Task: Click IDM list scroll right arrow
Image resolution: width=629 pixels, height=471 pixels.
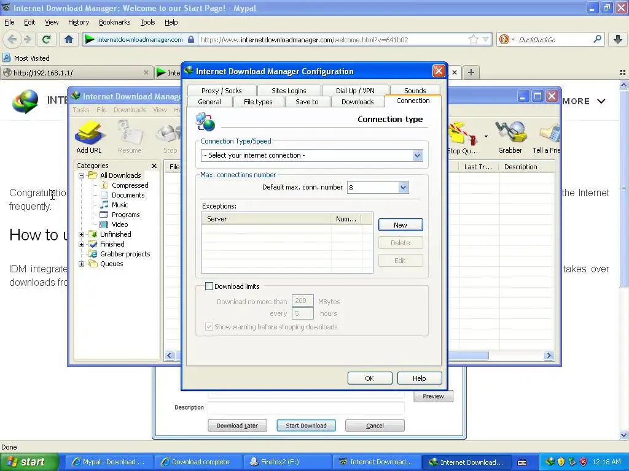Action: (549, 355)
